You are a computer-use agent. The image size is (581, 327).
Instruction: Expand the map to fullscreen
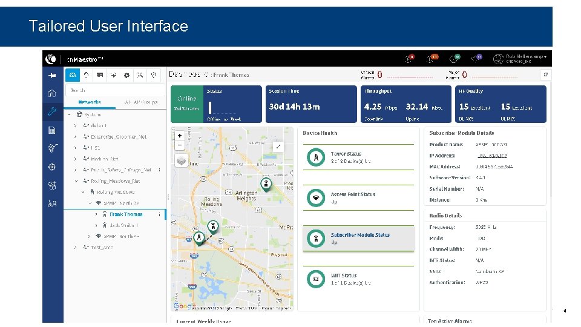pyautogui.click(x=278, y=147)
